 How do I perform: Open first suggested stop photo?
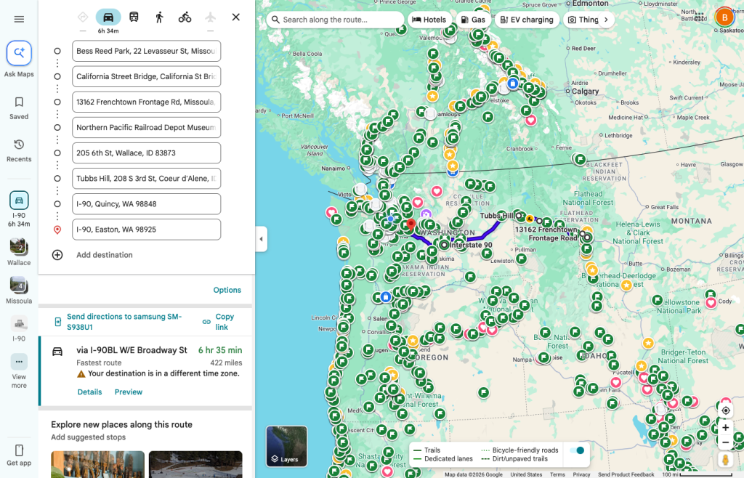98,464
